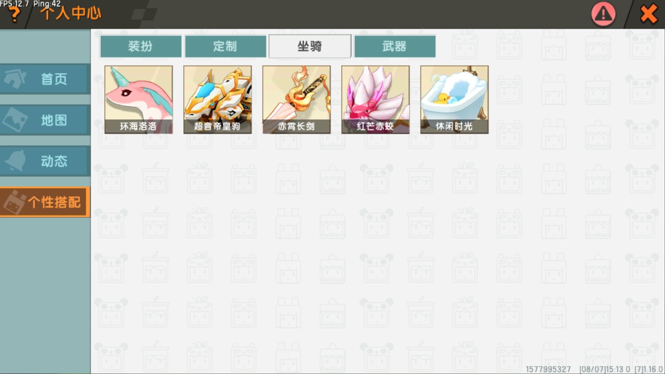Viewport: 665px width, 374px height.
Task: Select the 环海洛洛 unicorn mount
Action: (x=139, y=100)
